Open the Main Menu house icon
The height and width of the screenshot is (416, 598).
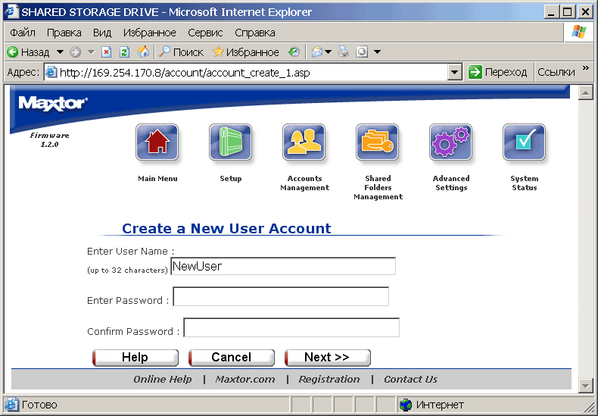pyautogui.click(x=157, y=142)
